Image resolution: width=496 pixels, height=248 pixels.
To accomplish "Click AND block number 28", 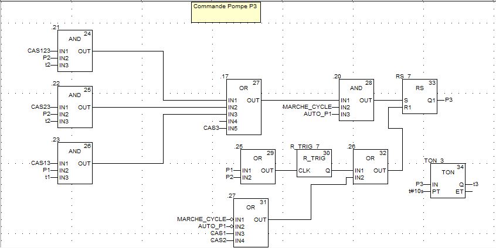I will (x=356, y=100).
